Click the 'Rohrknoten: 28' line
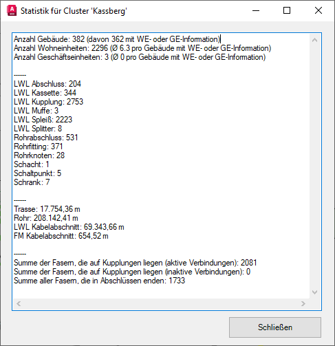The width and height of the screenshot is (335, 346). coord(39,155)
